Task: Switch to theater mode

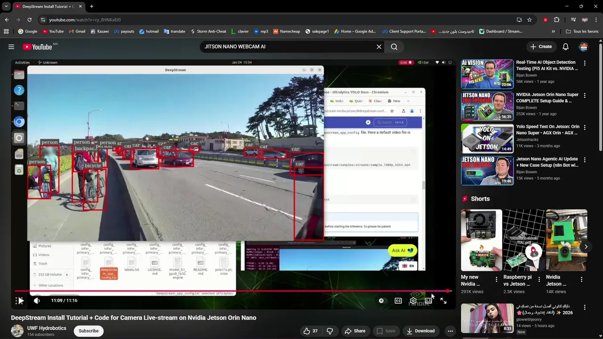Action: coord(428,300)
